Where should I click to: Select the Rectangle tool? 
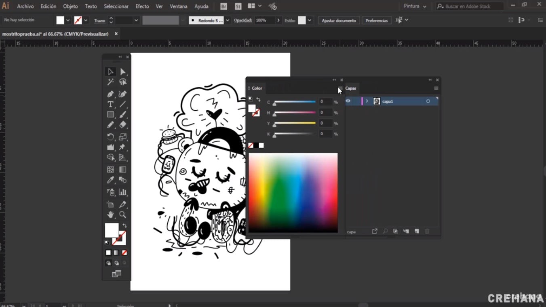(110, 115)
